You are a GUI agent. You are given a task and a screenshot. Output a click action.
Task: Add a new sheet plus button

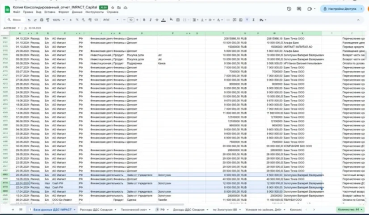pyautogui.click(x=13, y=210)
